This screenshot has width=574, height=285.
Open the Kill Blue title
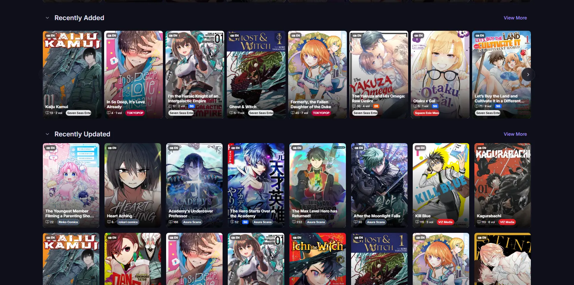coord(423,216)
